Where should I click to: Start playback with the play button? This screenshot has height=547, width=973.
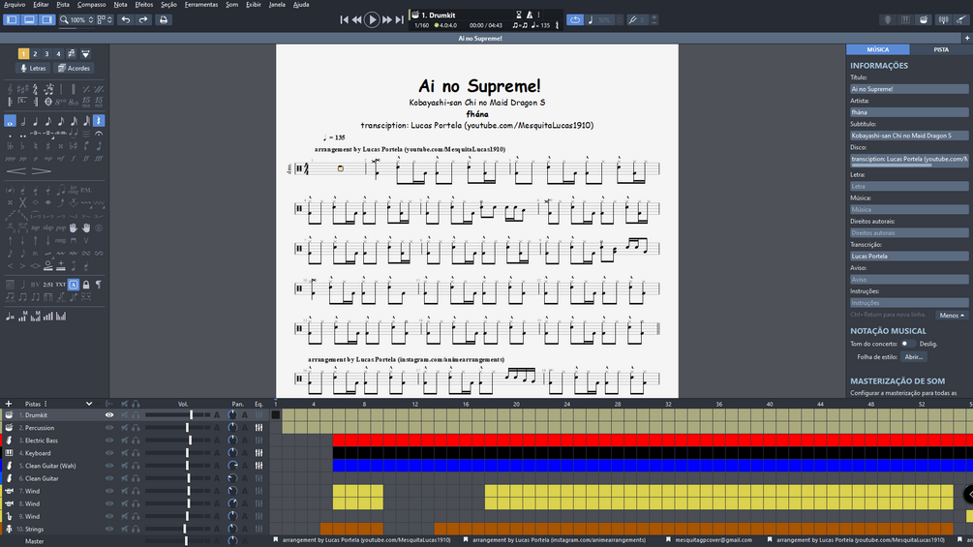(x=372, y=19)
